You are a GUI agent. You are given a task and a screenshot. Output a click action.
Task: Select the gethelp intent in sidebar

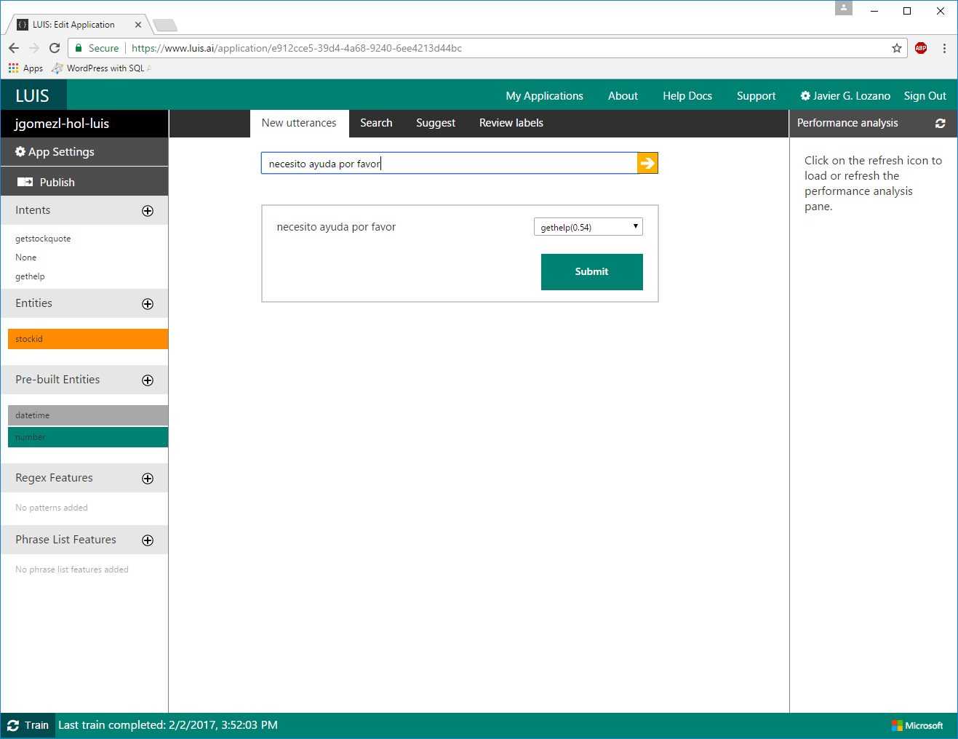[30, 276]
